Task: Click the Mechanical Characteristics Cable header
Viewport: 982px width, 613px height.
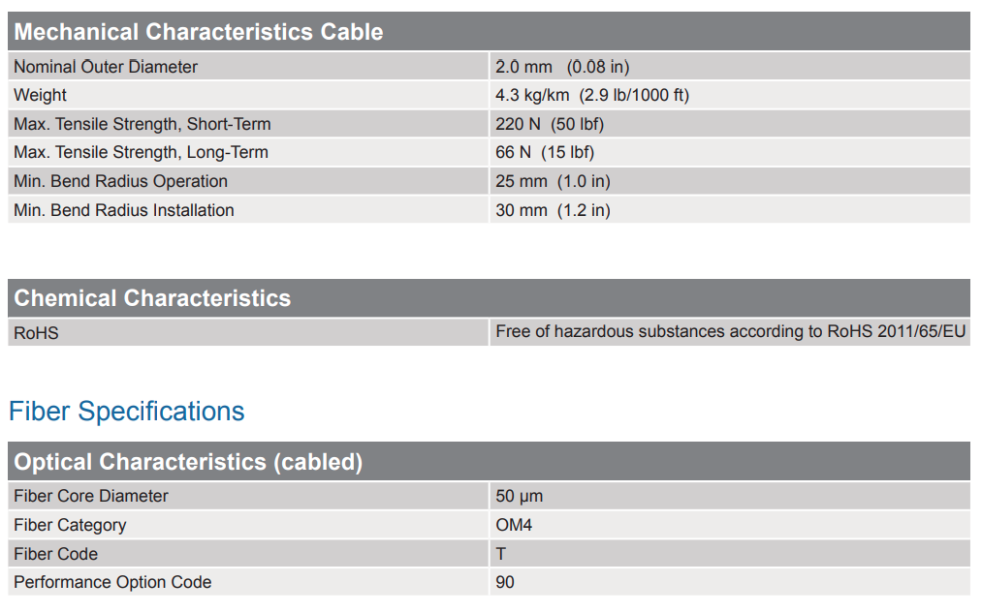Action: pyautogui.click(x=199, y=32)
